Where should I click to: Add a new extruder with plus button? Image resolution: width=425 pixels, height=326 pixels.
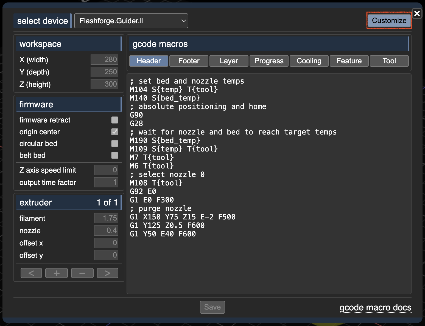[x=57, y=273]
